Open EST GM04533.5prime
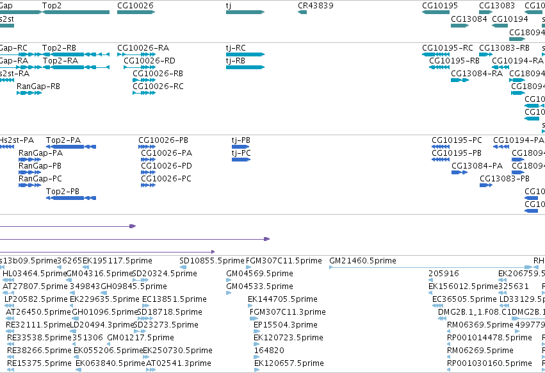Screen dimensions: 545x373 [x=259, y=286]
